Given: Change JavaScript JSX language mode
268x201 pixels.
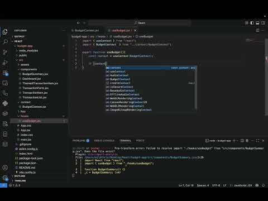Looking at the screenshot, I should click(x=243, y=185).
